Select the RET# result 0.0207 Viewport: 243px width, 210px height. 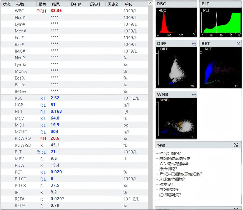tap(57, 199)
